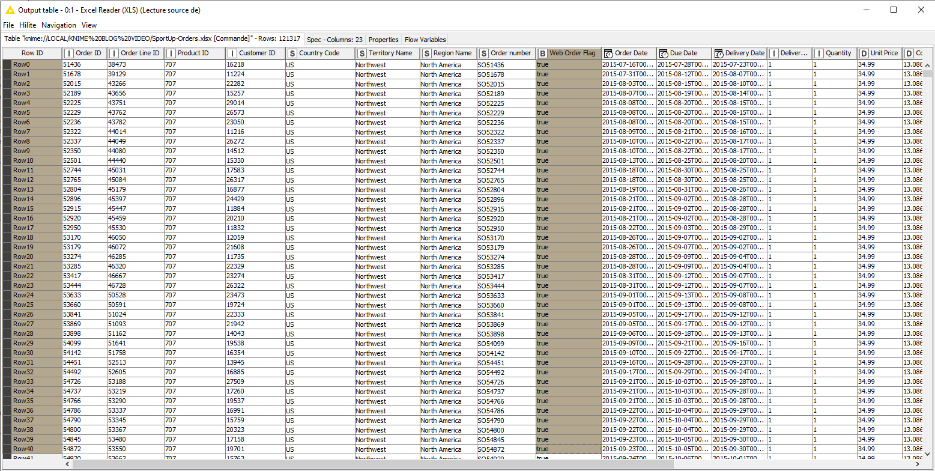935x471 pixels.
Task: Switch to the Properties tab
Action: [383, 40]
